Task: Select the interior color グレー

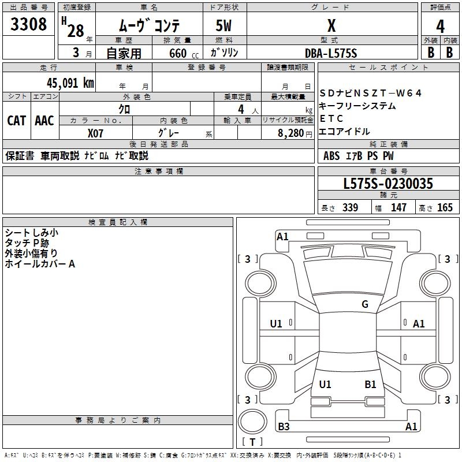Action: click(x=169, y=133)
